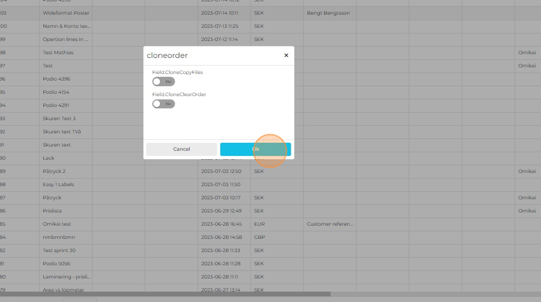The image size is (541, 302).
Task: Confirm cloning with the Ok button
Action: point(255,149)
